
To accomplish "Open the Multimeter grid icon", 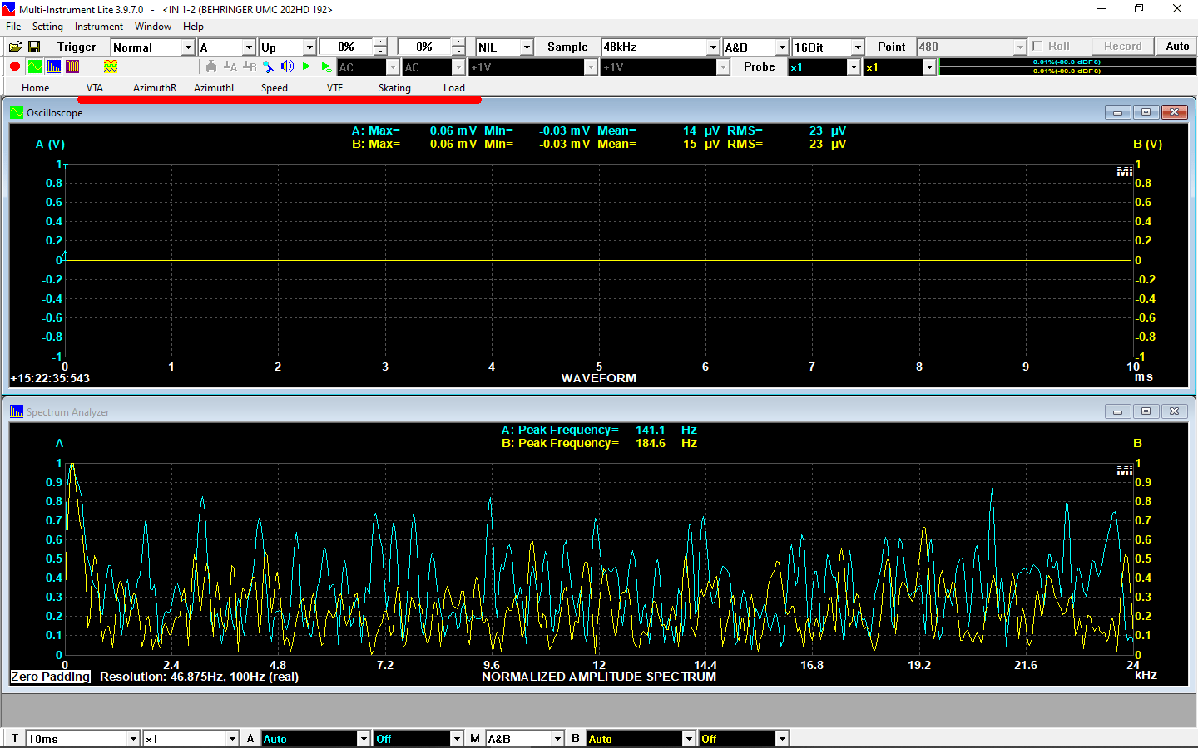I will point(72,66).
